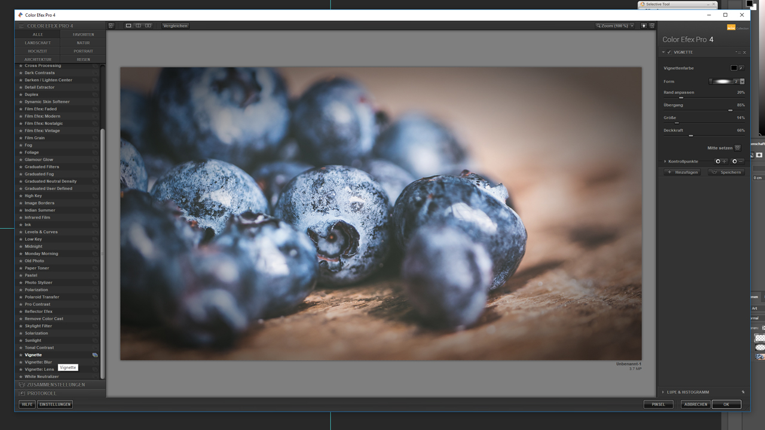Select single image view mode
765x430 pixels.
[x=128, y=26]
